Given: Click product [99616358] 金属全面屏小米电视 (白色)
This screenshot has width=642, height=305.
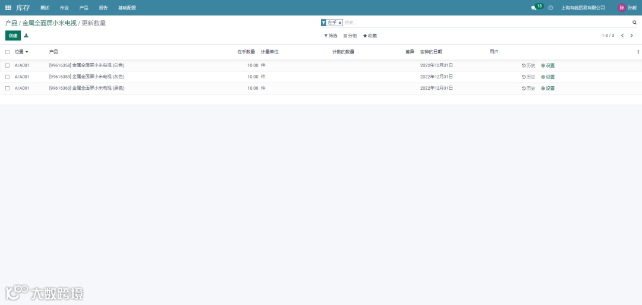Looking at the screenshot, I should tap(87, 65).
